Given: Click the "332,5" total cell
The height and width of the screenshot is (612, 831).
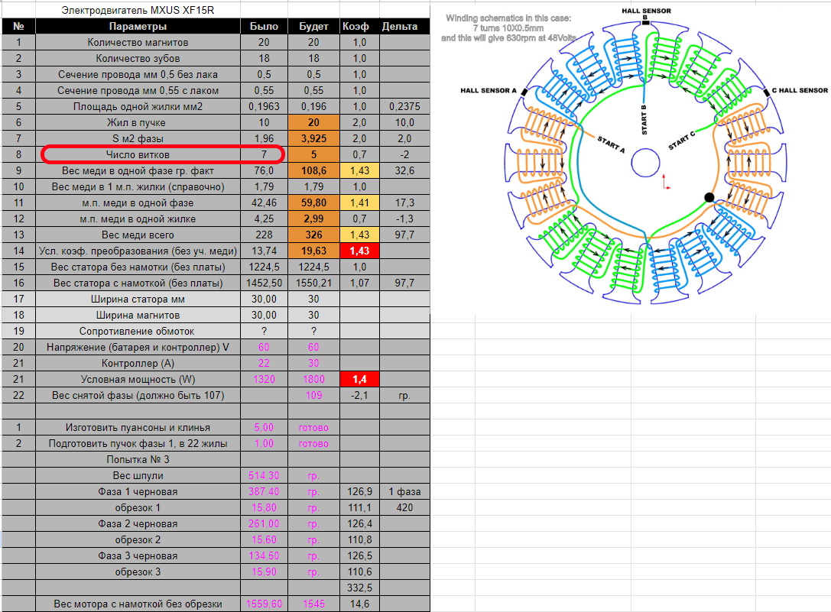Looking at the screenshot, I should tap(359, 588).
